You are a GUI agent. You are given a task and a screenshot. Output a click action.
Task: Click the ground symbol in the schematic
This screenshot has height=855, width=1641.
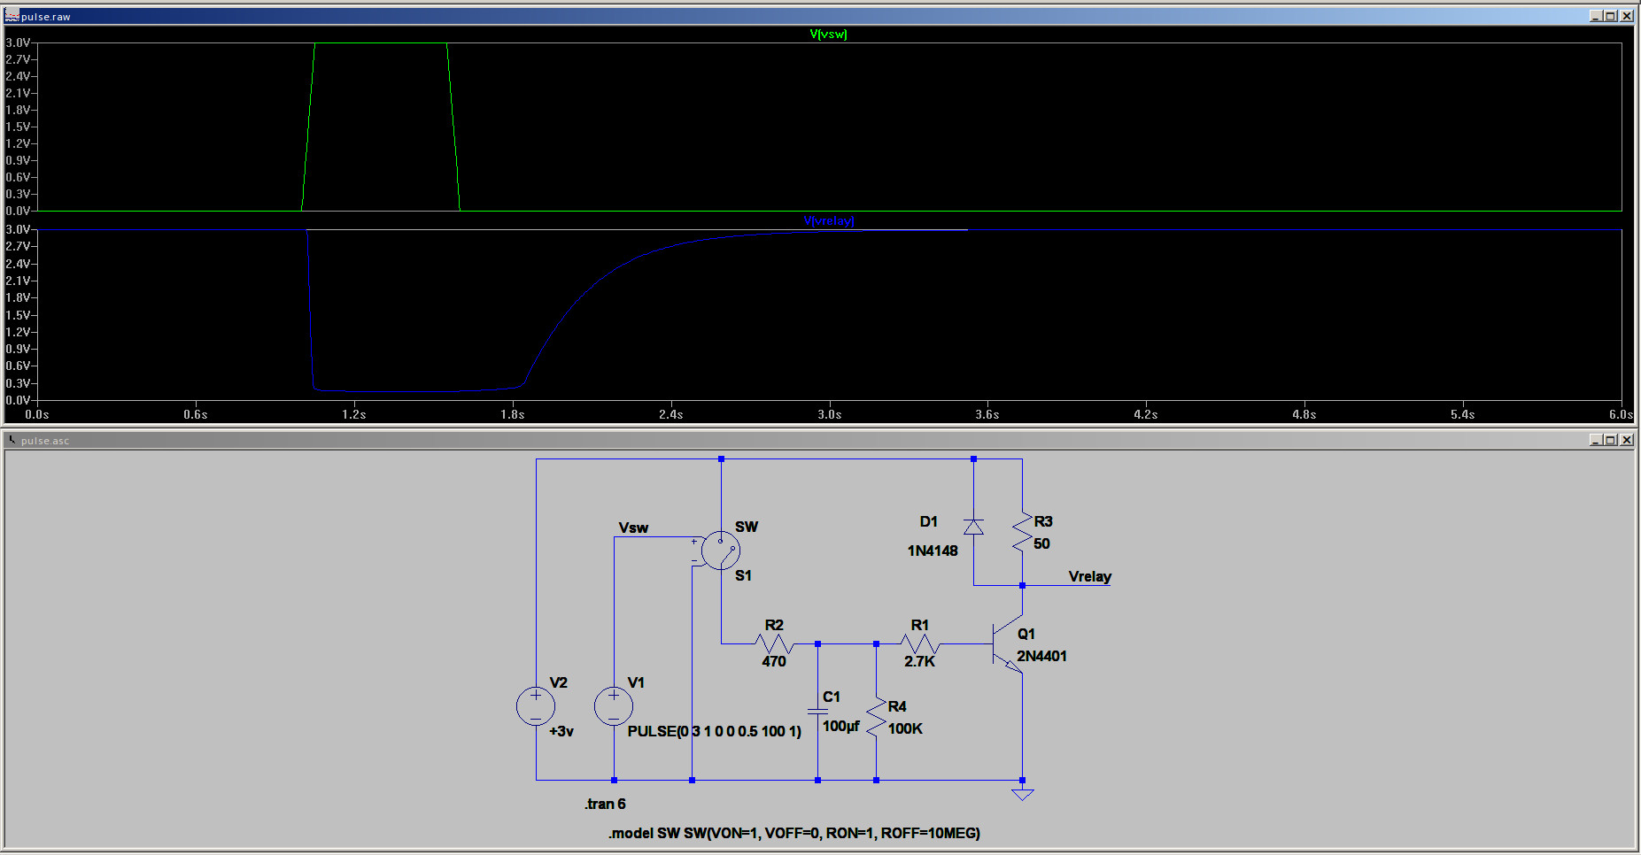pos(1022,794)
